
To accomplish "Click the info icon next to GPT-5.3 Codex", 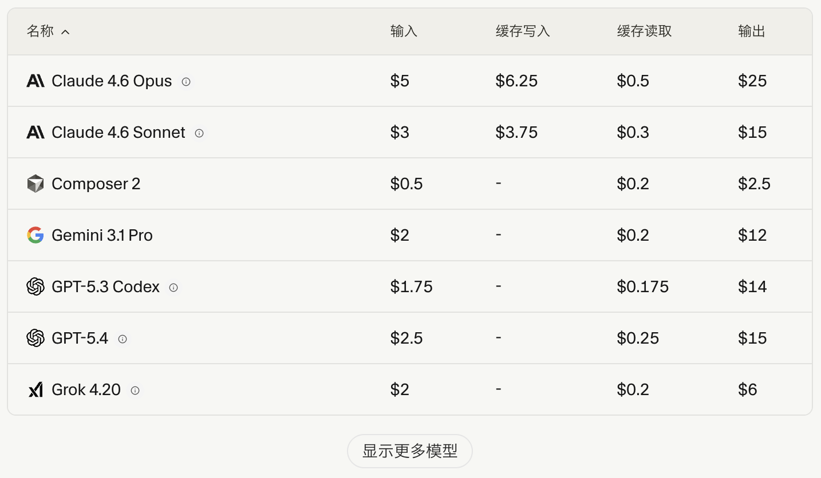I will 173,288.
